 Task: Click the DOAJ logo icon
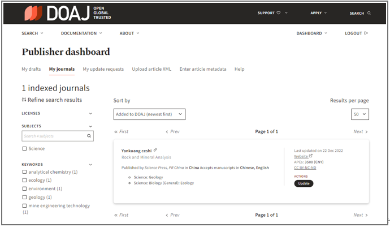coord(33,12)
